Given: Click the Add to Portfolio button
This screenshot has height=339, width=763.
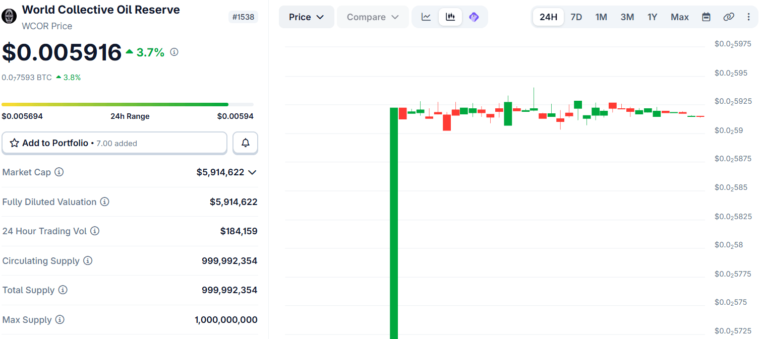Looking at the screenshot, I should [114, 143].
